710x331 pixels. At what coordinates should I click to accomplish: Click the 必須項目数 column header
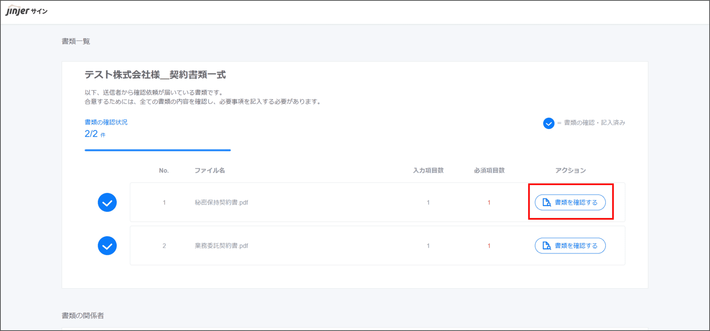489,170
